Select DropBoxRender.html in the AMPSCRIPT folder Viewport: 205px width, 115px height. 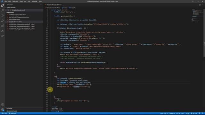15,22
